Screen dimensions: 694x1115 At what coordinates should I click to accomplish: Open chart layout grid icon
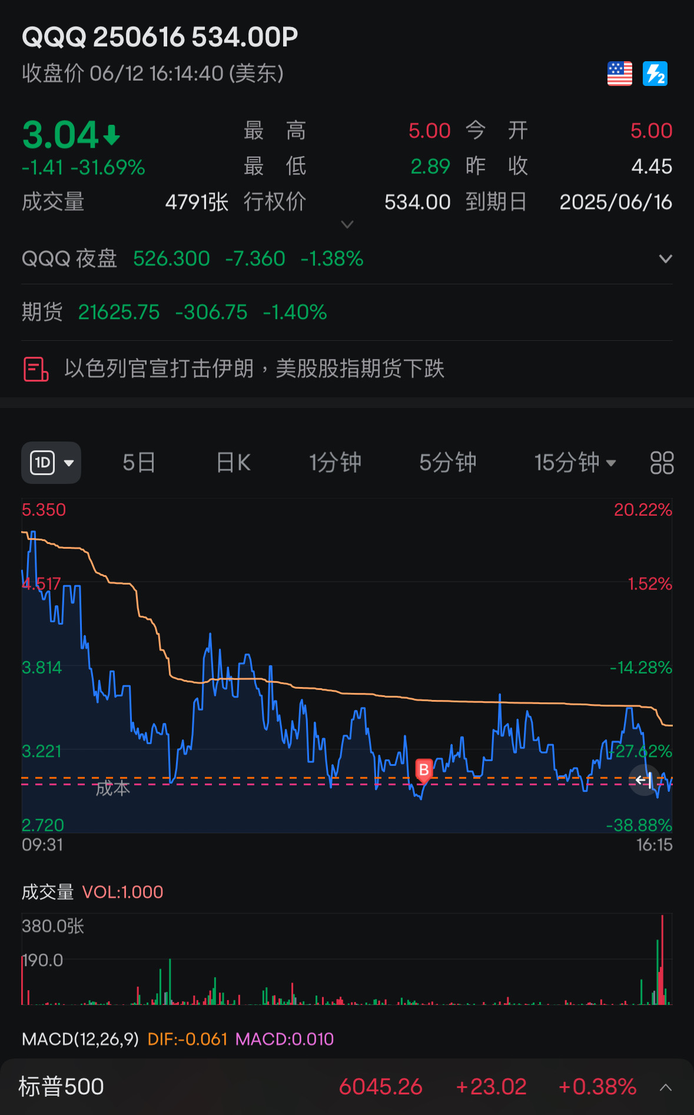point(662,463)
